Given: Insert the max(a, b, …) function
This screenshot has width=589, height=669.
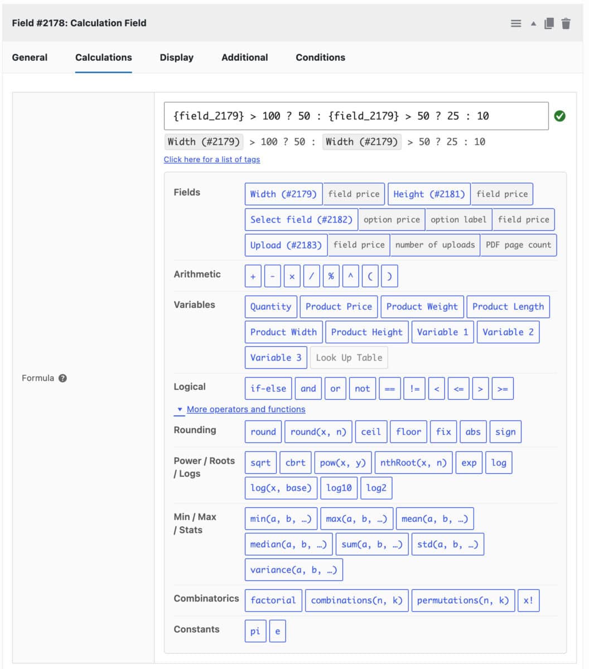Looking at the screenshot, I should tap(356, 519).
